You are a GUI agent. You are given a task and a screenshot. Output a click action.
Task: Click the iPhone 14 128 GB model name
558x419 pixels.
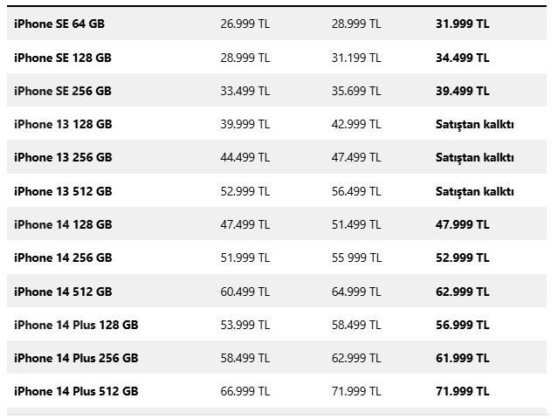point(63,224)
